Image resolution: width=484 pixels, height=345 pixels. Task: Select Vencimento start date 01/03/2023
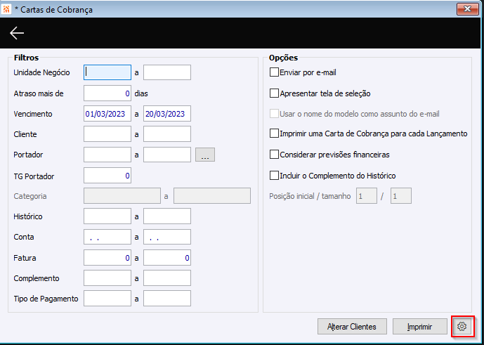[x=107, y=114]
